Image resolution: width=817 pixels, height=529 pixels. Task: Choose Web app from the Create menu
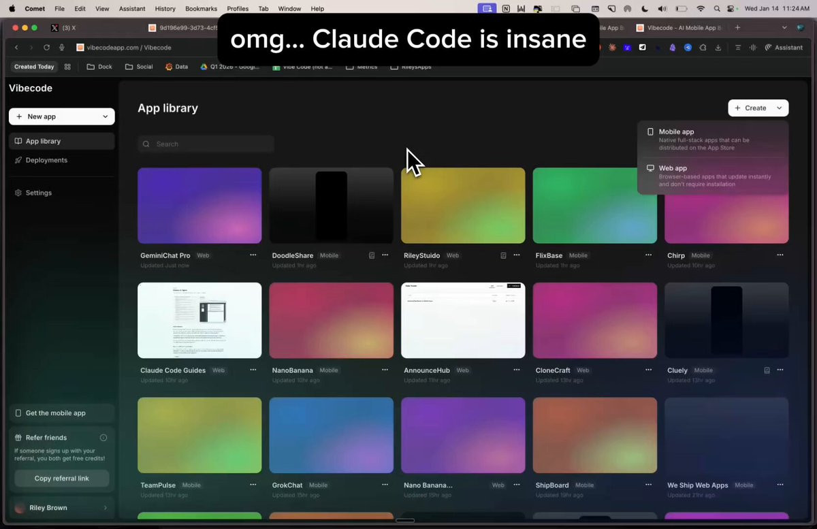(713, 176)
